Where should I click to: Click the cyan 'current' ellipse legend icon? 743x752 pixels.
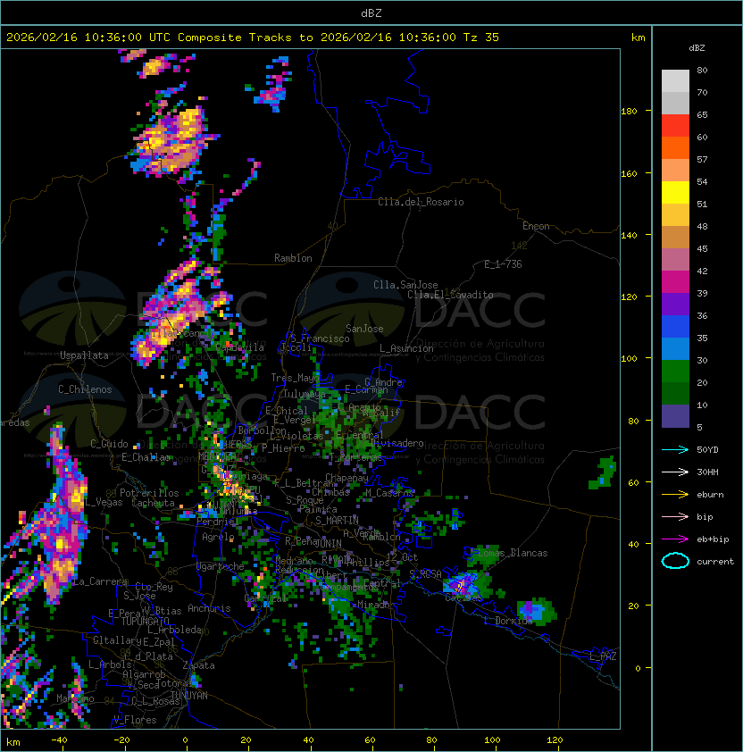675,561
